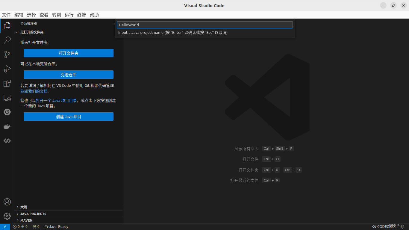Open the Docker whale icon
Screen dimensions: 409x230
click(7, 126)
